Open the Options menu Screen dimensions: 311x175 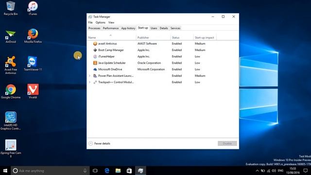point(101,22)
